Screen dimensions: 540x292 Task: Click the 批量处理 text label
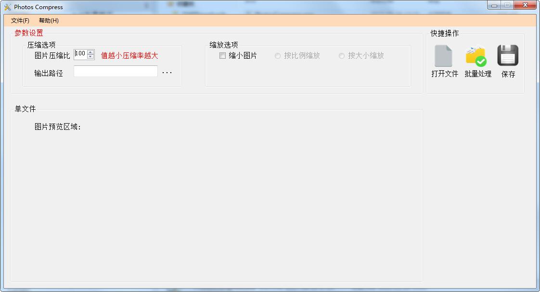[478, 74]
